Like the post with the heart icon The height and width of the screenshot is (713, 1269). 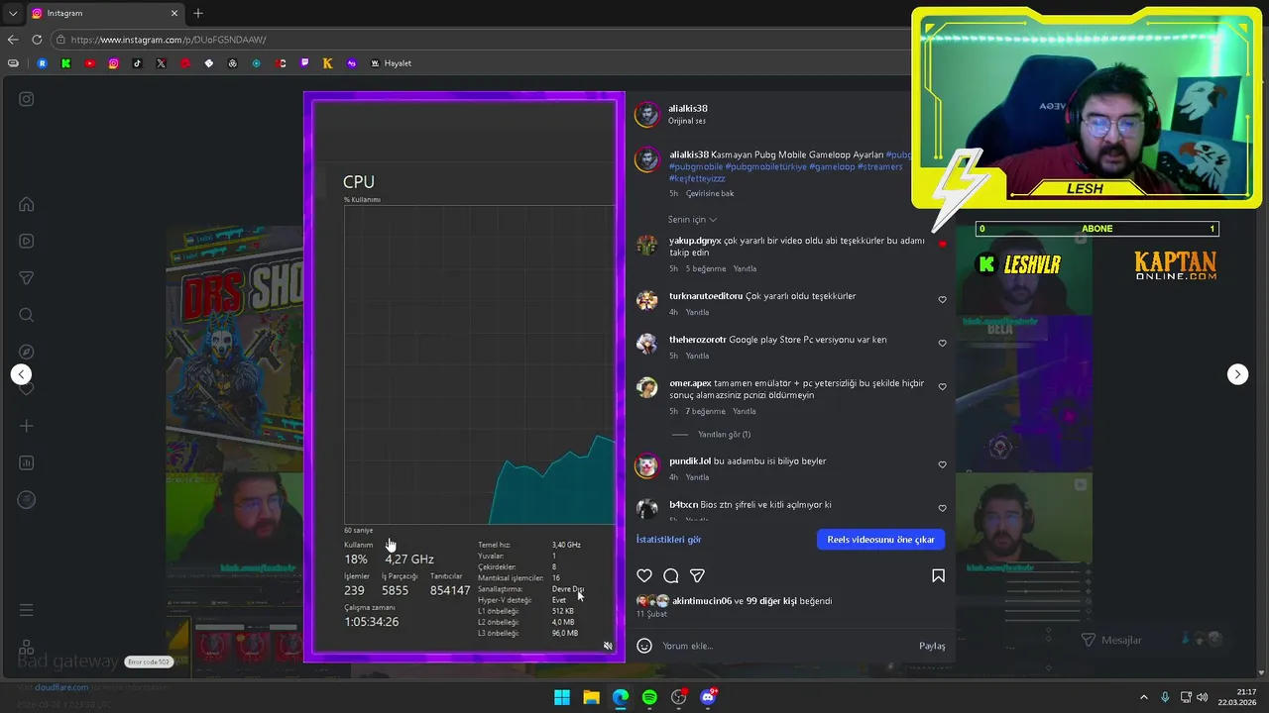[x=644, y=575]
